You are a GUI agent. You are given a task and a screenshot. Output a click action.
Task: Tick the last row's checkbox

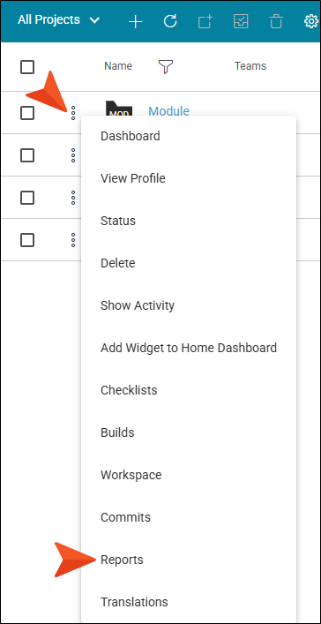pyautogui.click(x=27, y=240)
